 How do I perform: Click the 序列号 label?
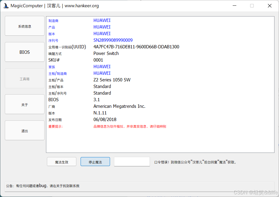54,41
